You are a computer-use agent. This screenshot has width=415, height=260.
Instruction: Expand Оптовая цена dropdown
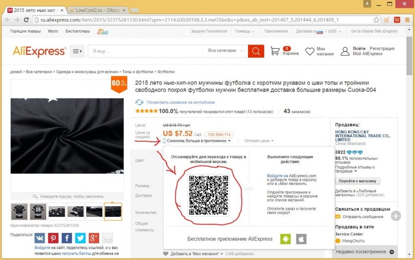(259, 141)
